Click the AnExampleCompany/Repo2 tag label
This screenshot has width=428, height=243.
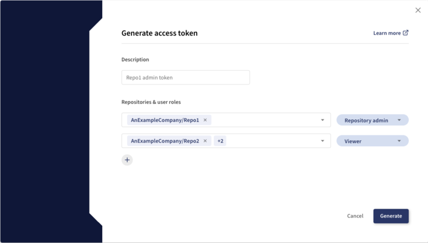pos(165,141)
